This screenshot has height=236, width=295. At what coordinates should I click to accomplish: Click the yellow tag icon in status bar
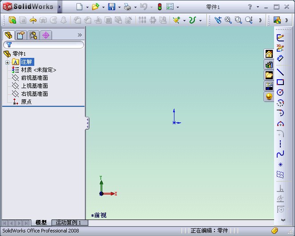pos(275,230)
